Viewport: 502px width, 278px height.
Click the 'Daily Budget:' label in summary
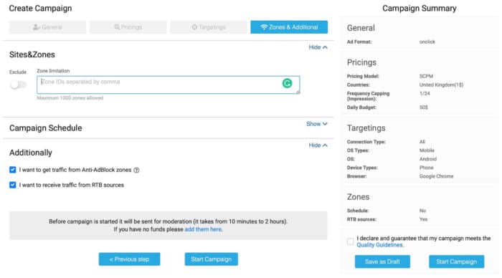tap(361, 107)
